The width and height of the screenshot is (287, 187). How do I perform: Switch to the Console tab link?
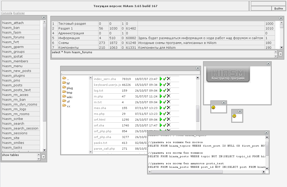[x=7, y=13]
